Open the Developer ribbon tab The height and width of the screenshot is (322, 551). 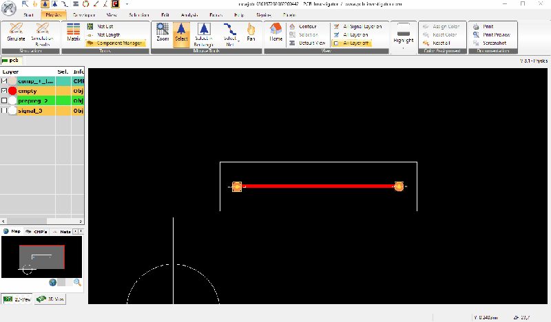(x=84, y=15)
